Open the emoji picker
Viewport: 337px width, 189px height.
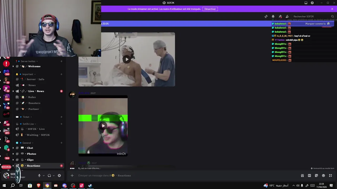pyautogui.click(x=324, y=176)
